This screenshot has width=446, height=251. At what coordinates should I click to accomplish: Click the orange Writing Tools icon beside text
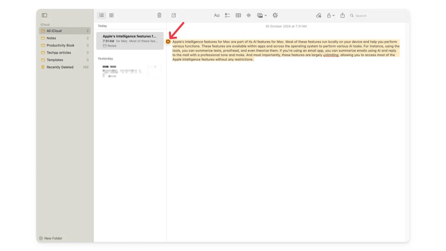(x=168, y=42)
